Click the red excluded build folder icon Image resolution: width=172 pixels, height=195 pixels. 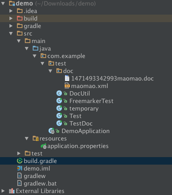coord(20,18)
